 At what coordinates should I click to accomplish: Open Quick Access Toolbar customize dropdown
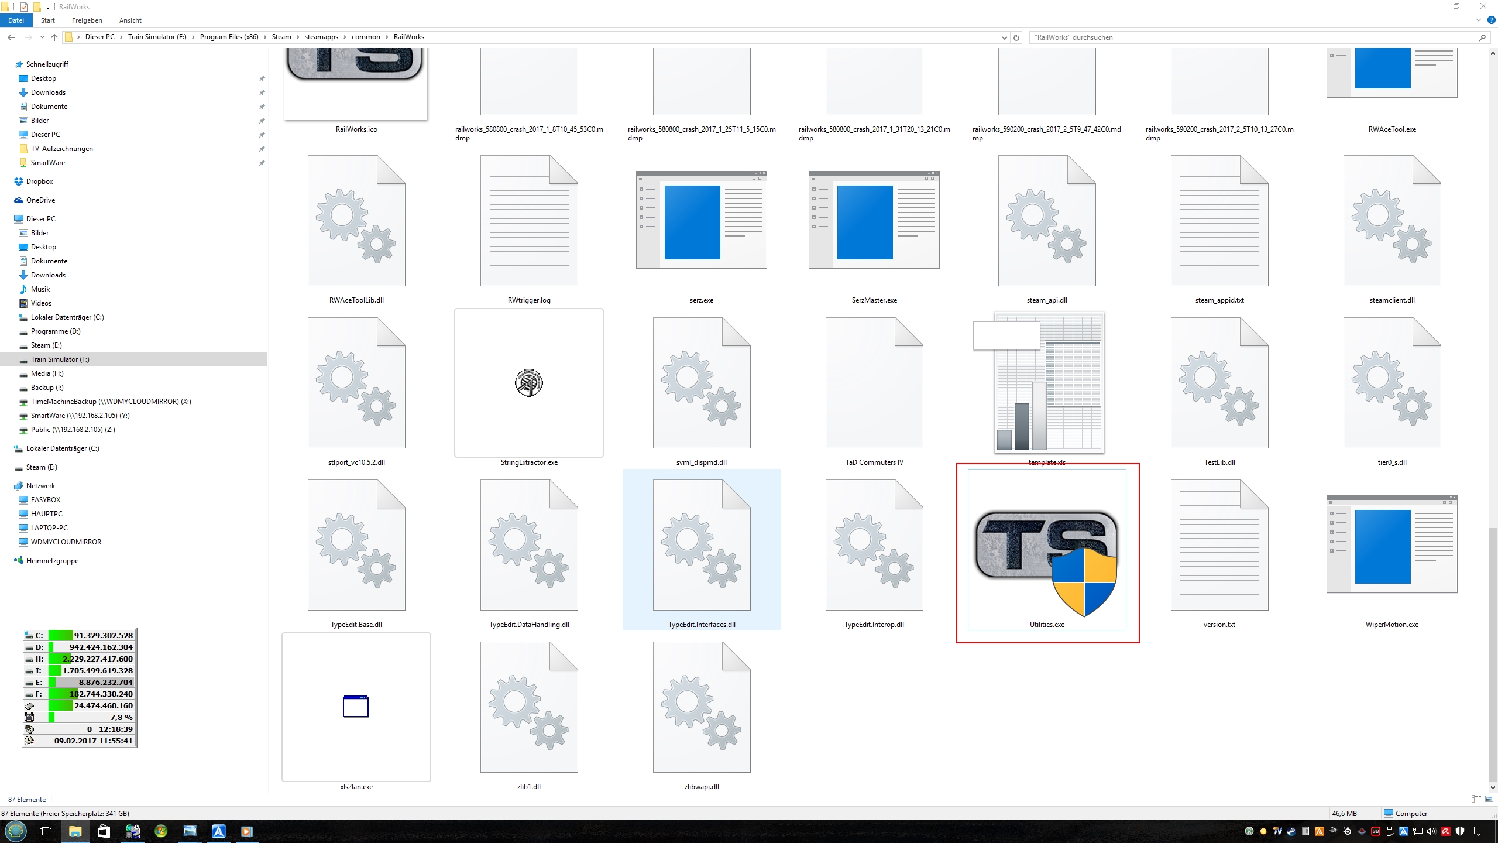point(47,7)
